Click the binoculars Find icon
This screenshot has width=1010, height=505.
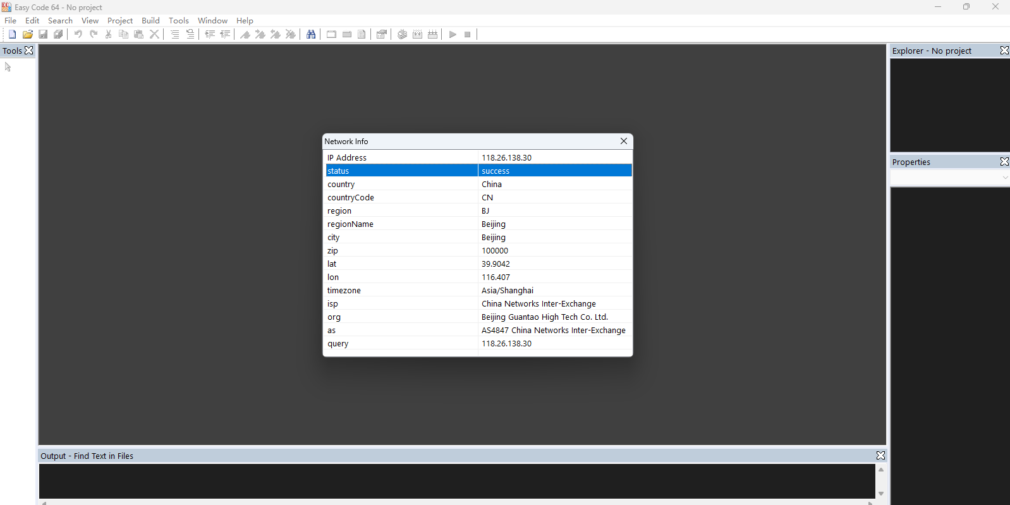[x=311, y=34]
